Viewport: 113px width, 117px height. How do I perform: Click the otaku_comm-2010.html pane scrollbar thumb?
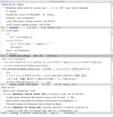click(112, 60)
